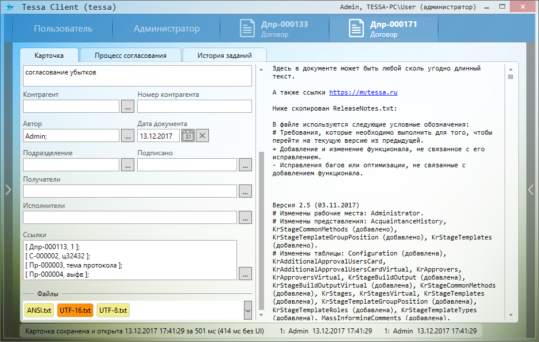539x342 pixels.
Task: Click the text preview scrollbar thumb
Action: (511, 77)
